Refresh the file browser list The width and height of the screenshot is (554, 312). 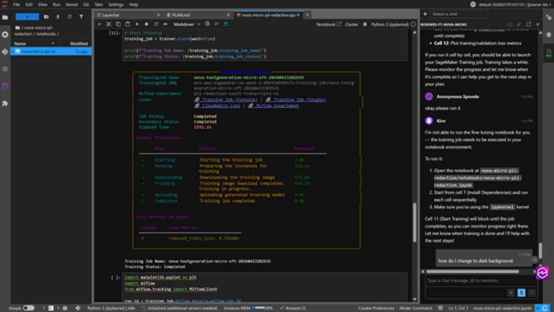(x=70, y=17)
